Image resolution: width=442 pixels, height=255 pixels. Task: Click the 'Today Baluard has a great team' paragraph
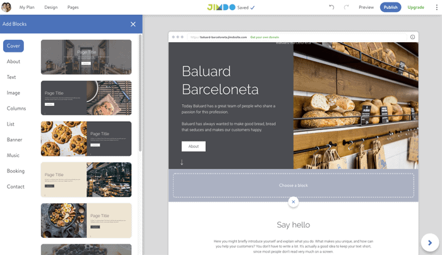coord(229,109)
